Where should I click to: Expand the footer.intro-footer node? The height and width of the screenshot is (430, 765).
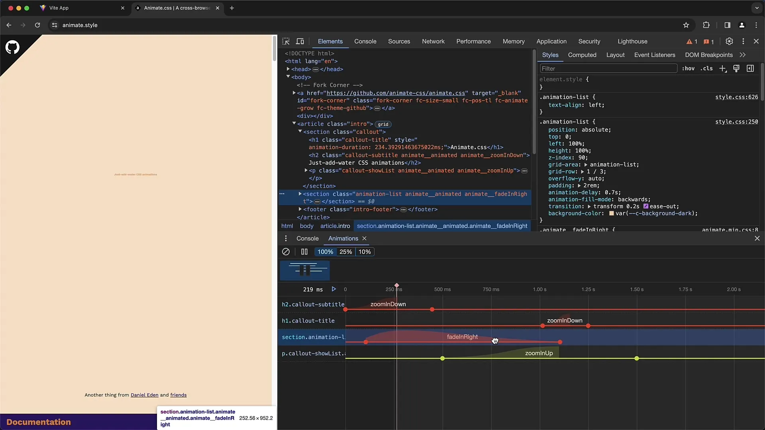[300, 209]
